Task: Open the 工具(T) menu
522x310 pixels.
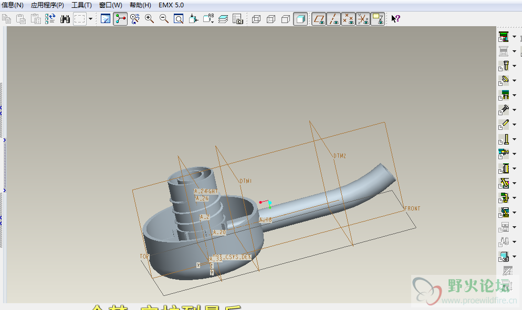Action: [x=81, y=5]
